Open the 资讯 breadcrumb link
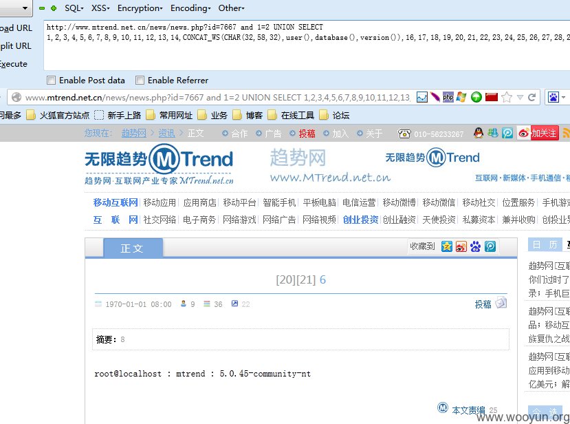This screenshot has width=570, height=424. point(166,134)
